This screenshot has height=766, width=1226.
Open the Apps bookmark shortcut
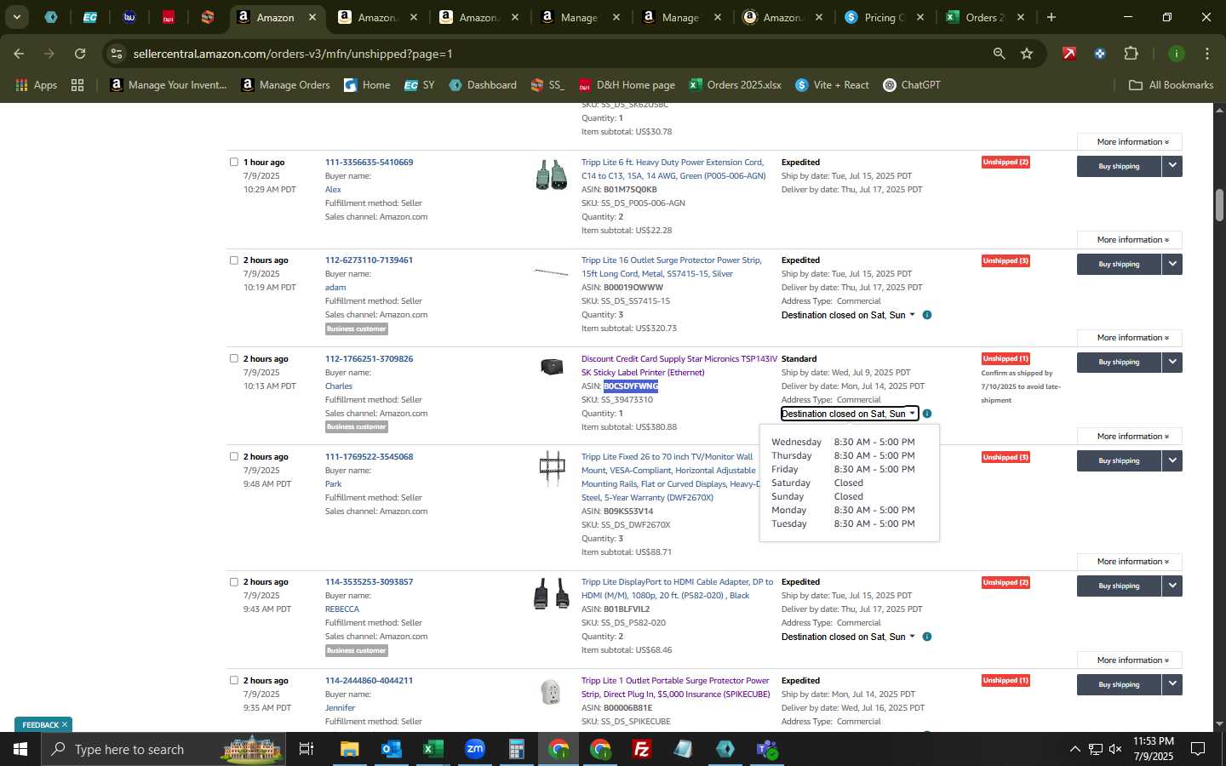pos(36,85)
